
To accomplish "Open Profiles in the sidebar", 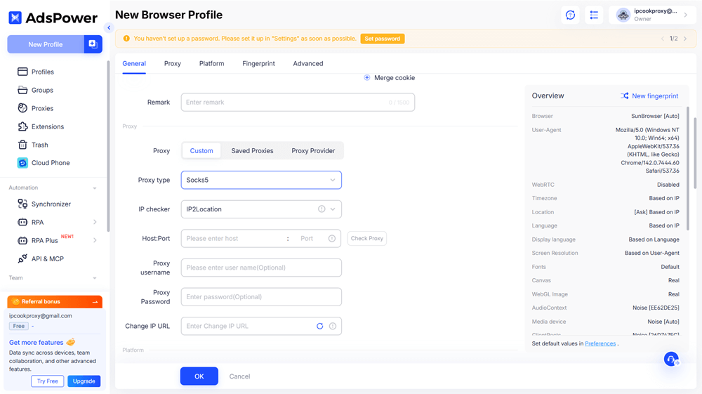I will coord(42,72).
